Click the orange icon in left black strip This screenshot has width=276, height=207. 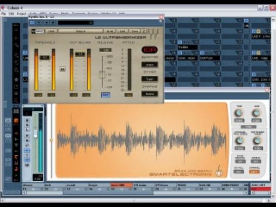pos(16,120)
